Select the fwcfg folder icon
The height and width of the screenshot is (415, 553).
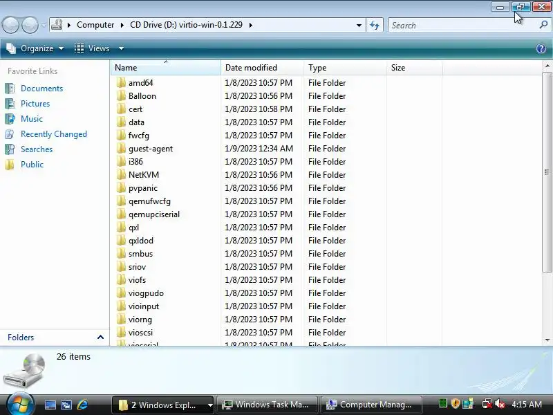[x=121, y=135]
